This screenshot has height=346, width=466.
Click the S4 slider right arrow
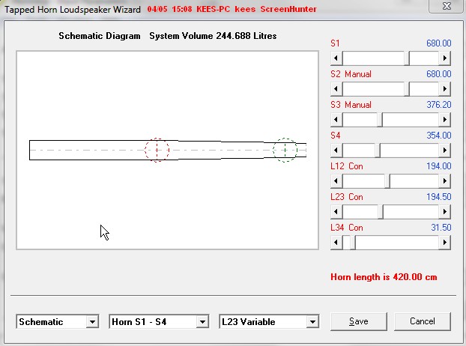444,150
